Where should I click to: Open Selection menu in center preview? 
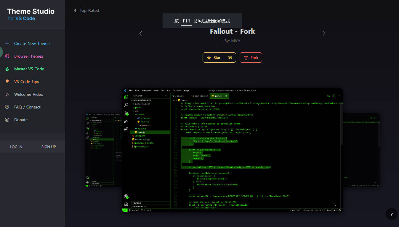coord(146,90)
